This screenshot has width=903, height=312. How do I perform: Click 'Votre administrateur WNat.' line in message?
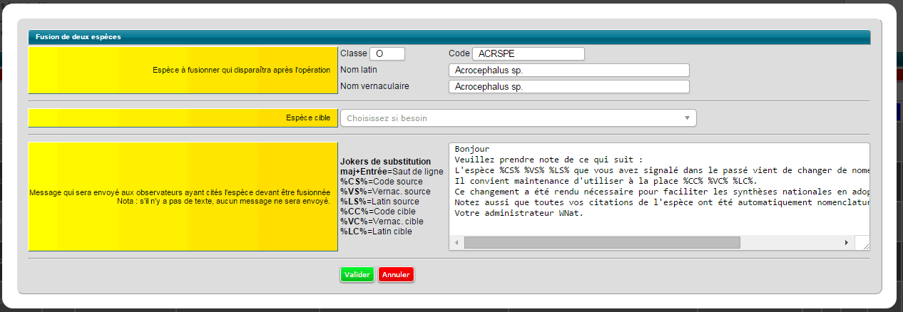point(519,214)
